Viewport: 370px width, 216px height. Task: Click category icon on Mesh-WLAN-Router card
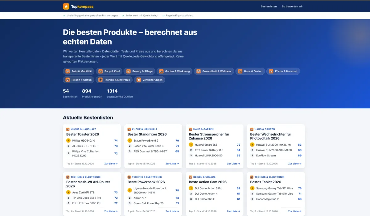point(68,177)
